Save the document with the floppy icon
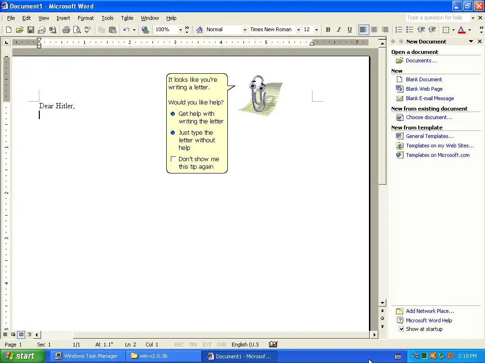 click(x=31, y=30)
